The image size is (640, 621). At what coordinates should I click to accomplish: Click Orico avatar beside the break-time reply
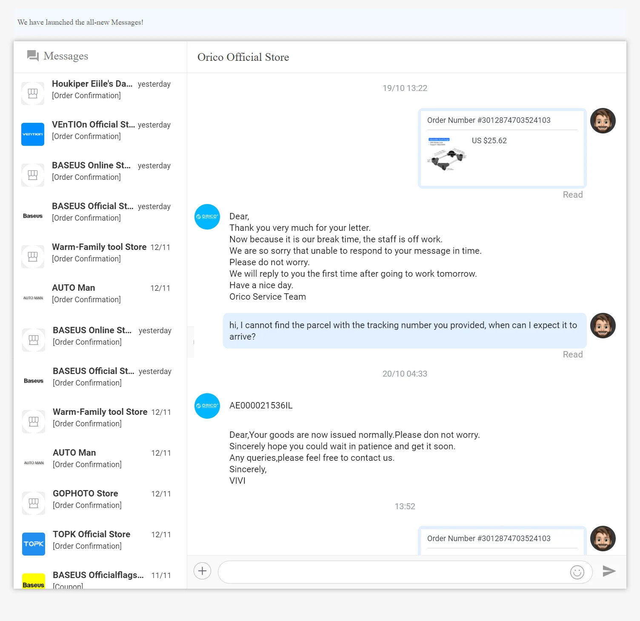tap(207, 217)
